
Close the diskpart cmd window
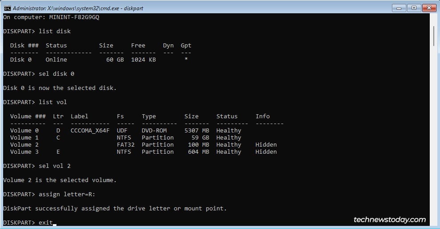429,8
